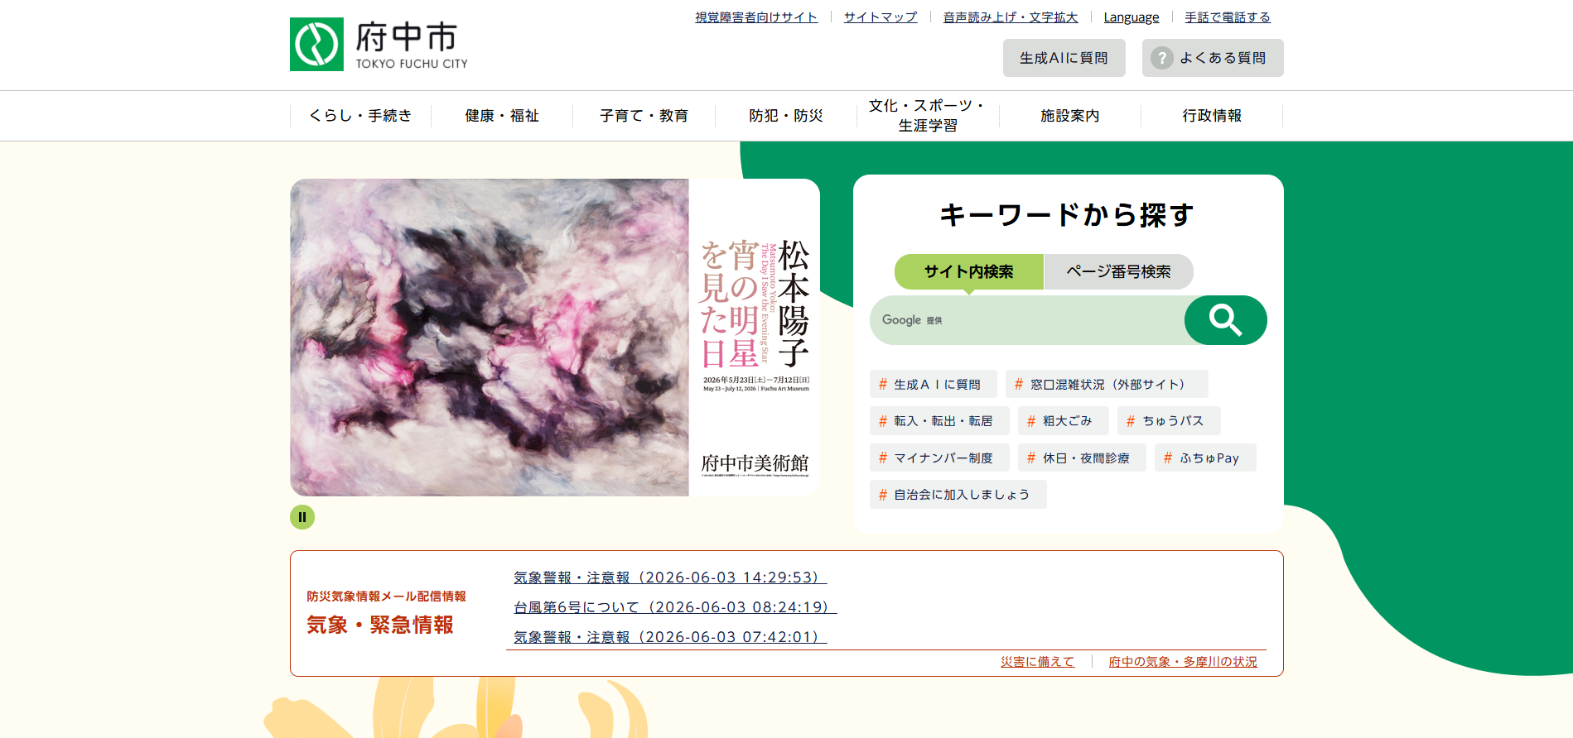Viewport: 1573px width, 738px height.
Task: Open the 子育て・教育 menu
Action: (644, 116)
